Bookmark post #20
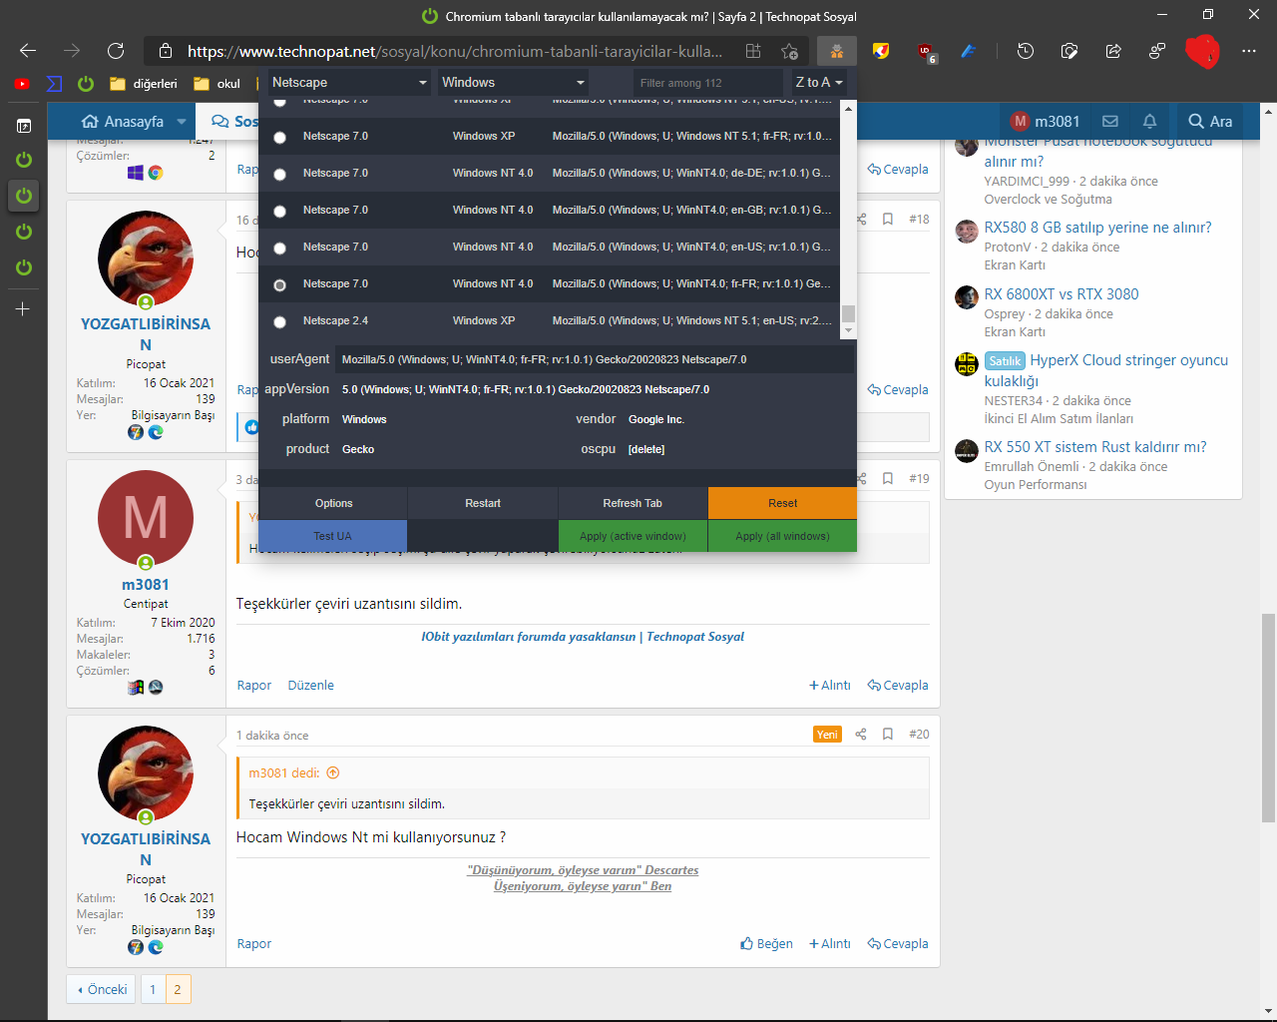This screenshot has height=1022, width=1277. pyautogui.click(x=888, y=734)
